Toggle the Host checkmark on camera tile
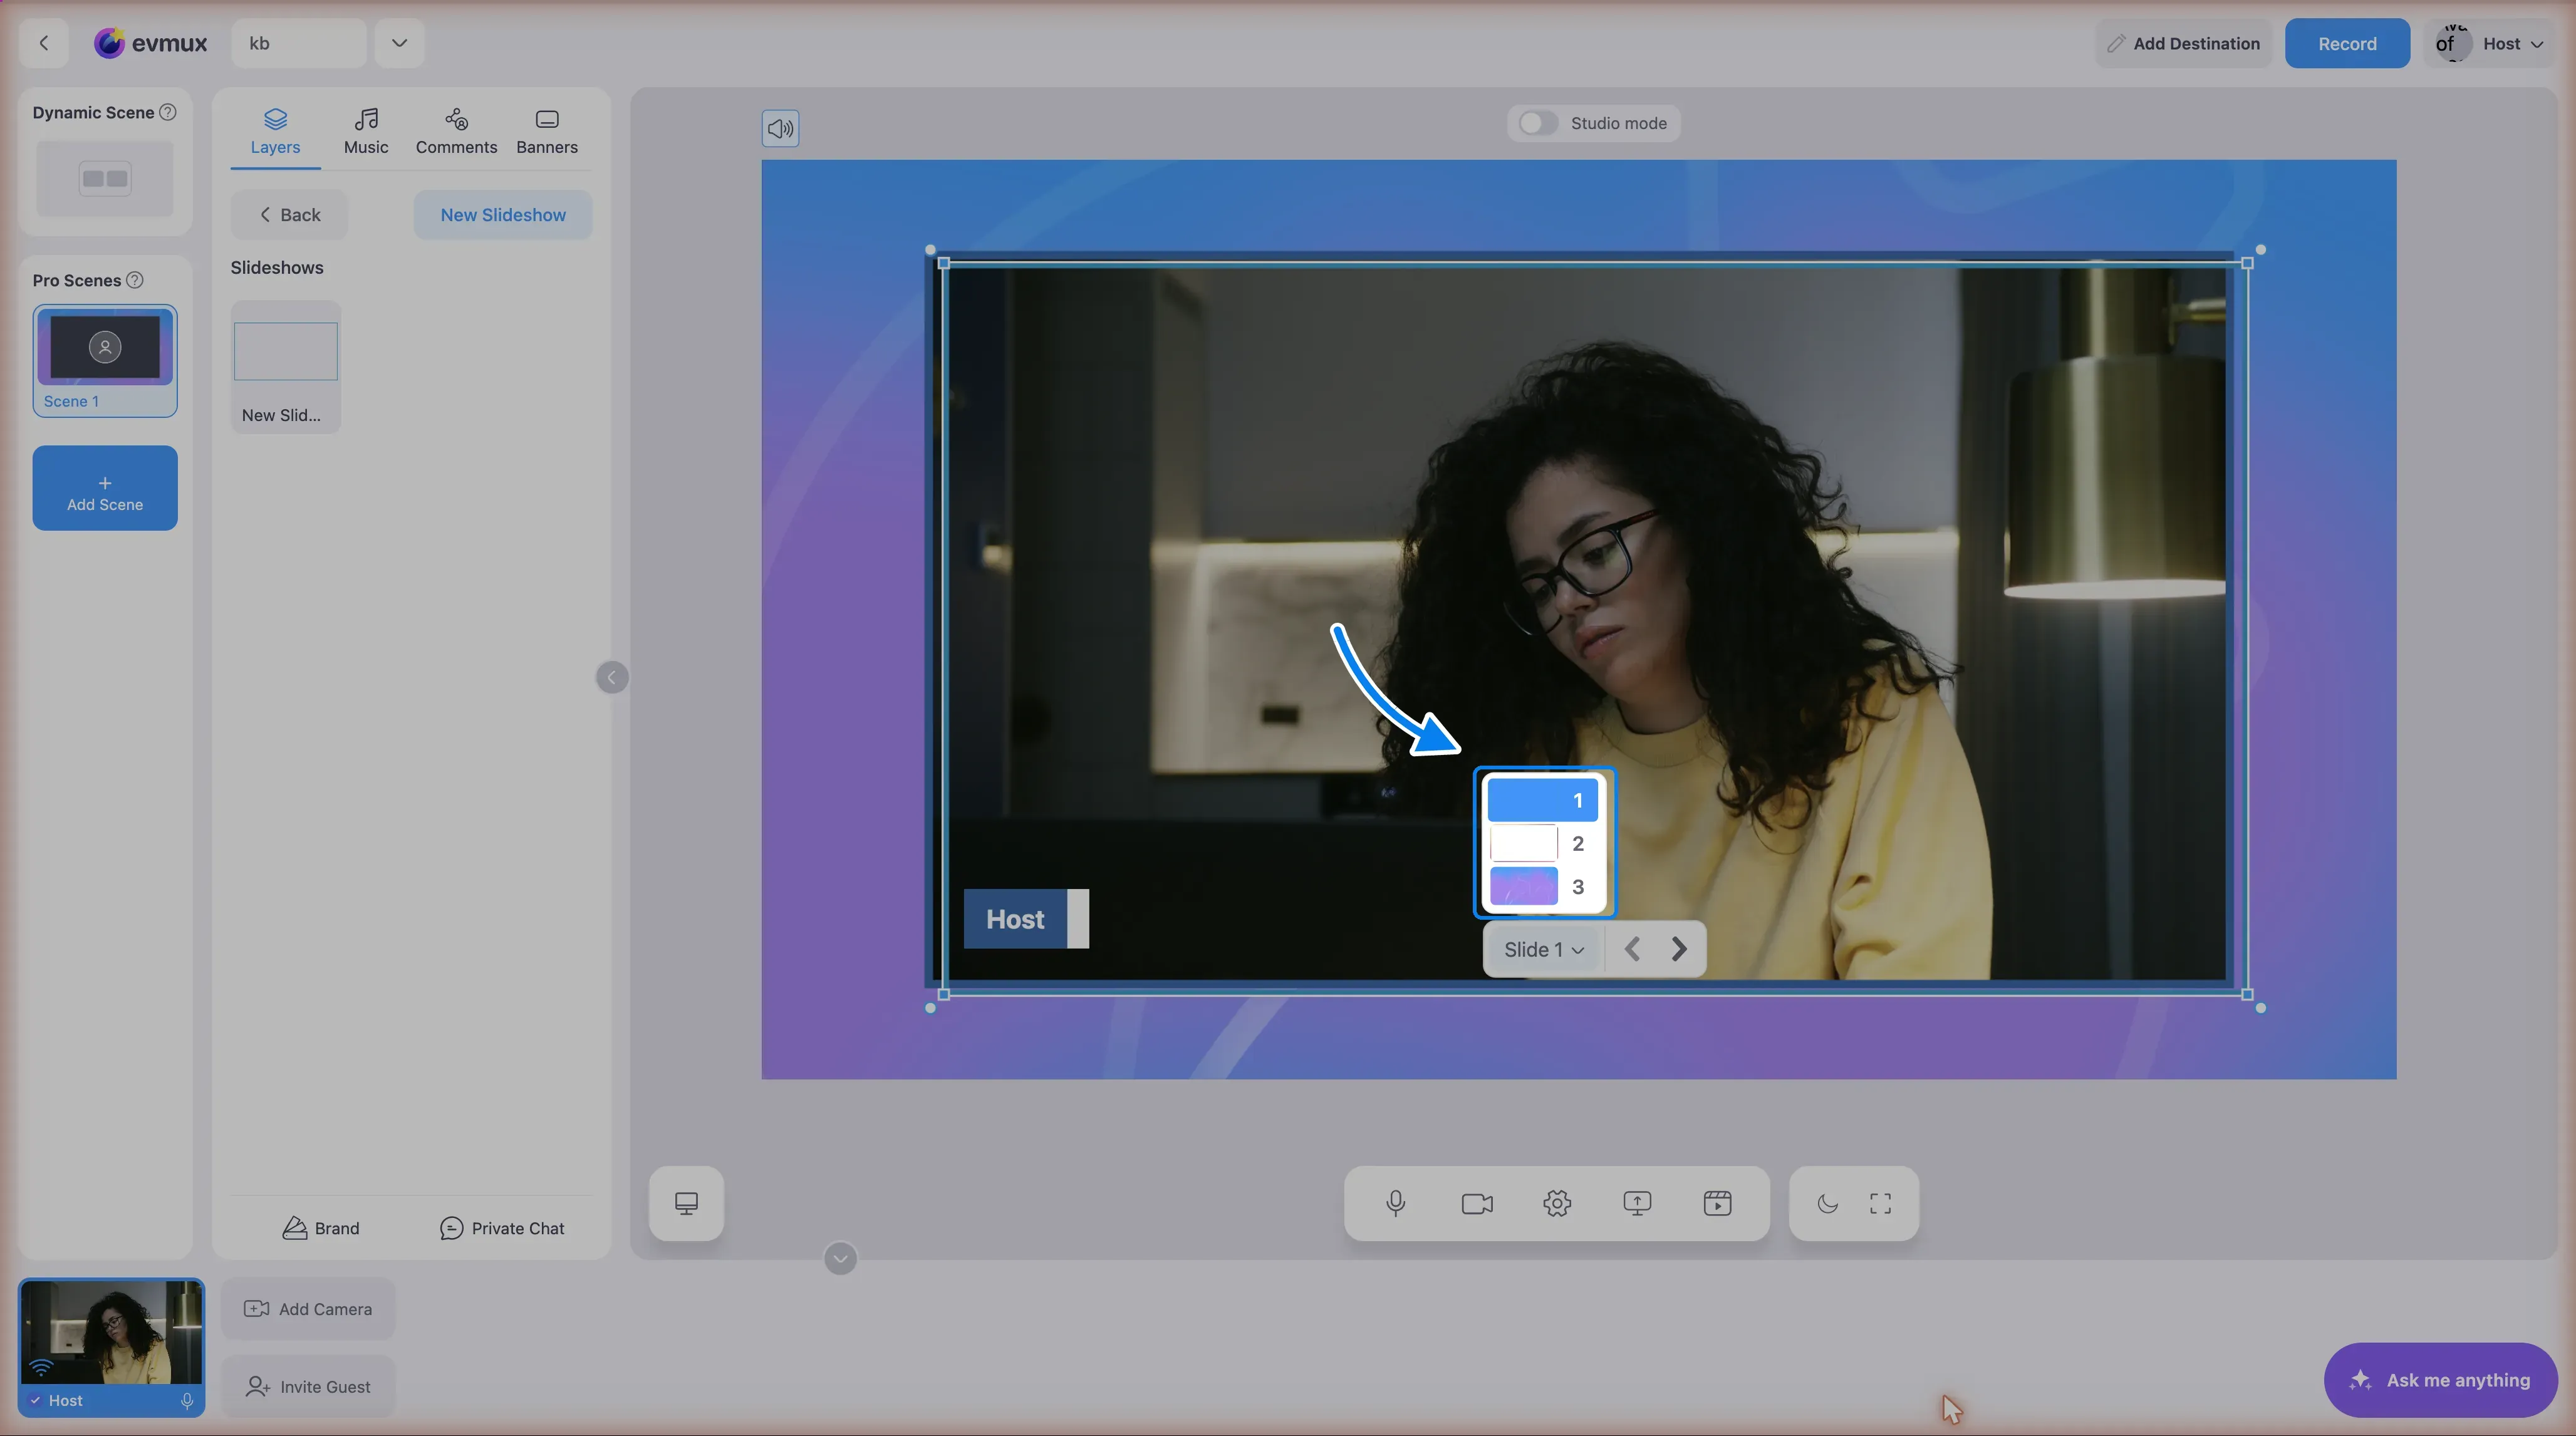This screenshot has width=2576, height=1436. pyautogui.click(x=36, y=1400)
